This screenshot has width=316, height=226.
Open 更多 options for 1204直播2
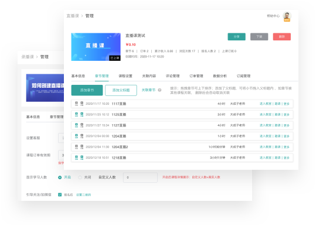tap(286, 147)
